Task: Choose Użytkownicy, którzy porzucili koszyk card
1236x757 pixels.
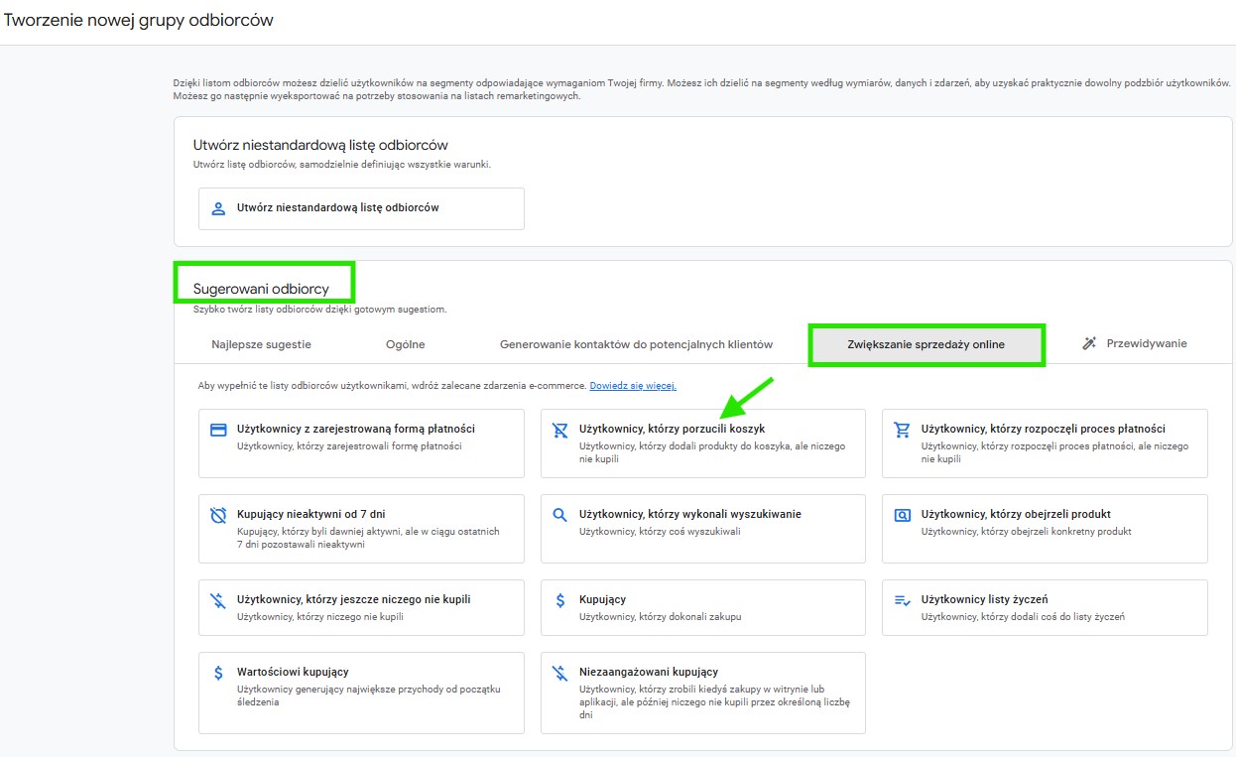Action: (703, 443)
